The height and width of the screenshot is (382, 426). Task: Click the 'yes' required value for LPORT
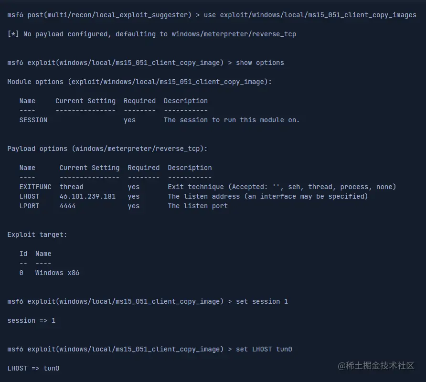pos(133,206)
